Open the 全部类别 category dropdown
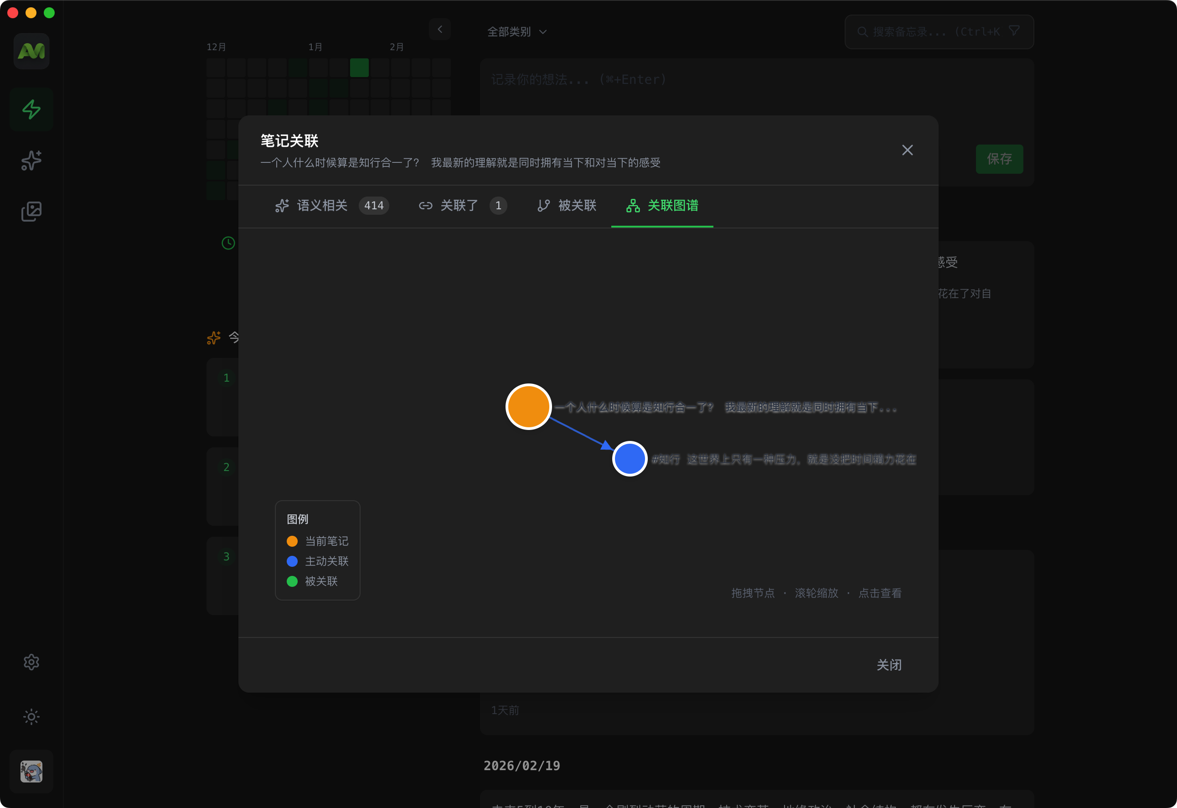This screenshot has height=808, width=1177. (x=516, y=31)
